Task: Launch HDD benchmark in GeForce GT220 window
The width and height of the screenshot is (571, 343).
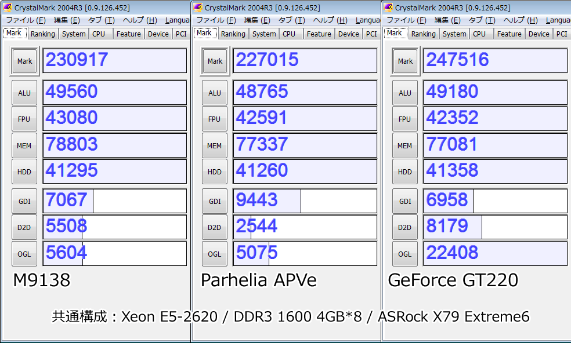Action: point(405,171)
